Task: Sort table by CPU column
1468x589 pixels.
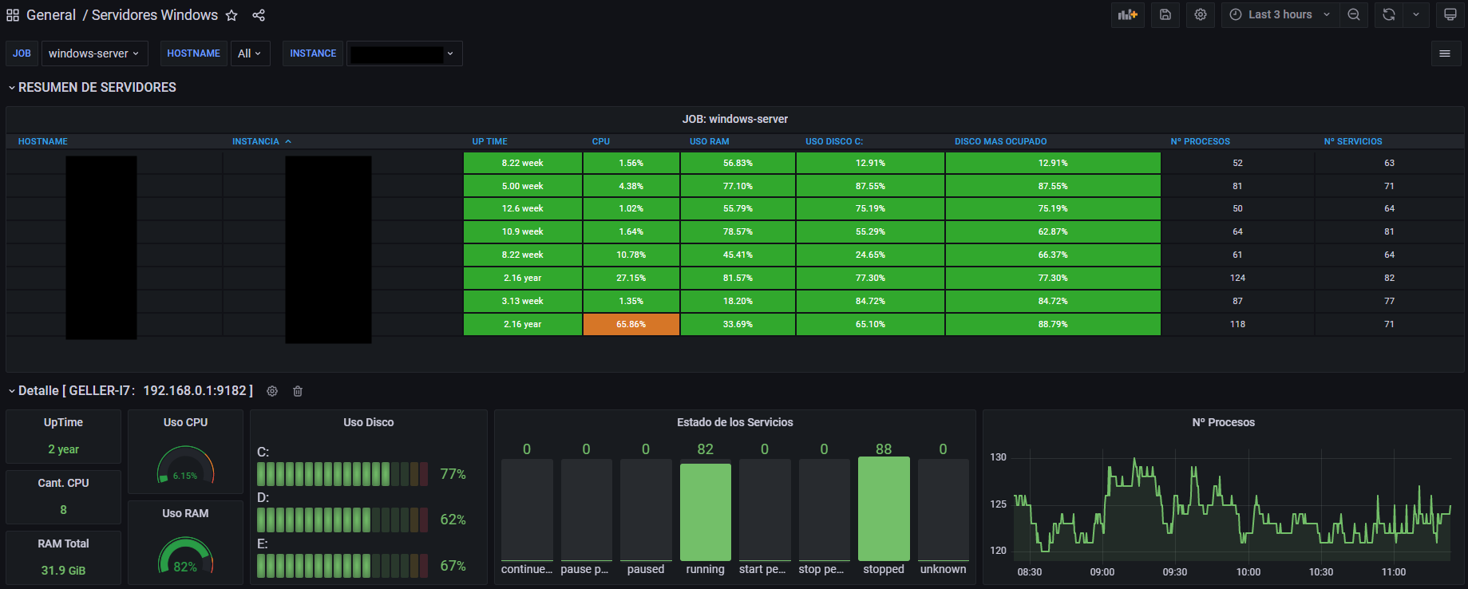Action: [x=601, y=141]
